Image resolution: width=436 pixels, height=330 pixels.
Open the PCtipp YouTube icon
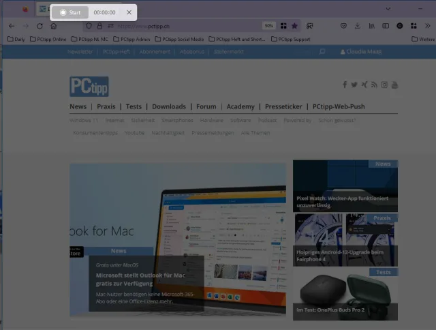[x=394, y=85]
